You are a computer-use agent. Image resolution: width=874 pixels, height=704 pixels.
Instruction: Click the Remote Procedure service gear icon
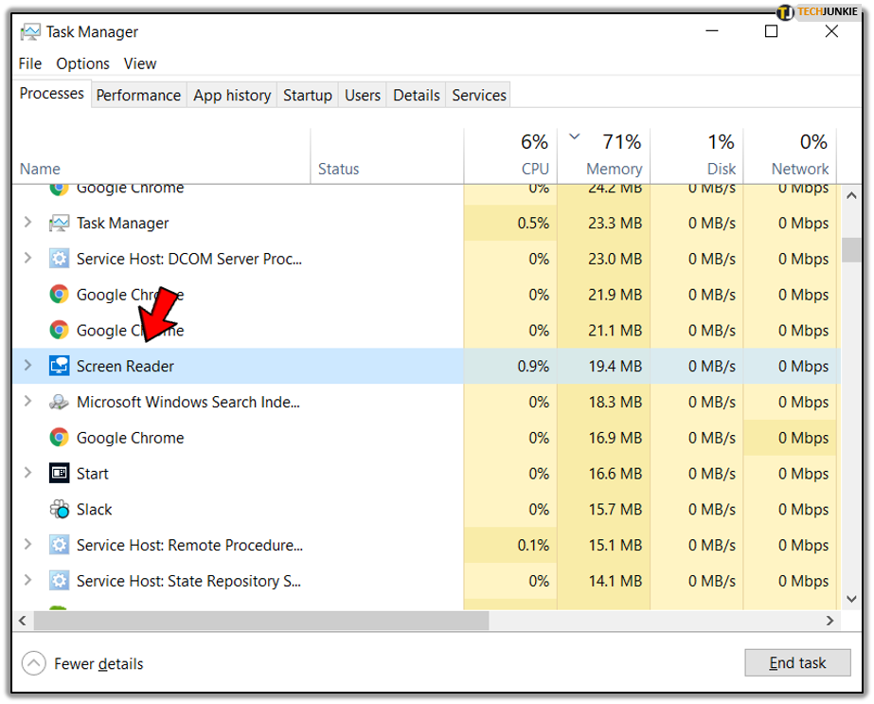pyautogui.click(x=59, y=545)
